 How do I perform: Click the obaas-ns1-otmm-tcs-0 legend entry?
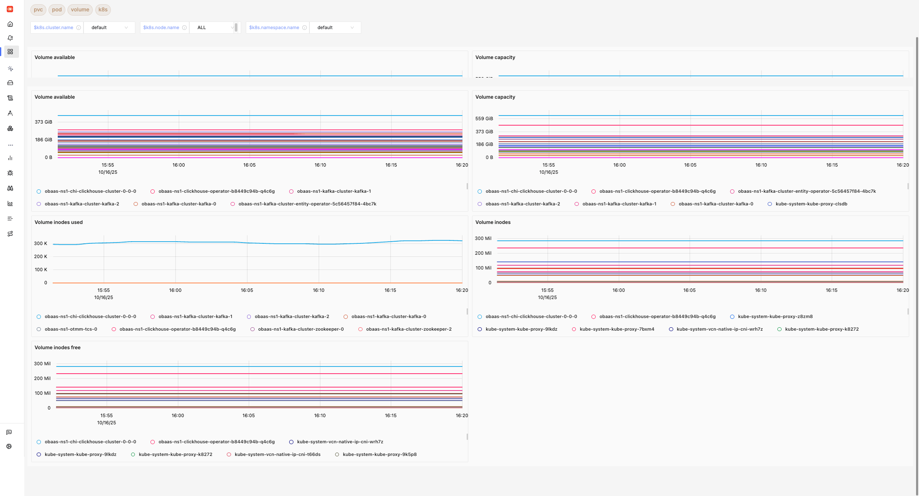point(71,329)
